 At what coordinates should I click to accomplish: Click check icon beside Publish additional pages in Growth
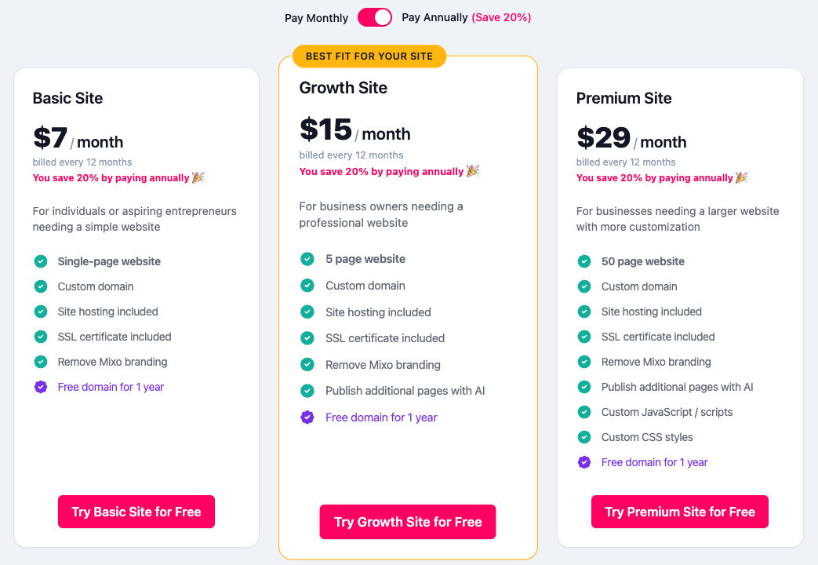point(307,391)
